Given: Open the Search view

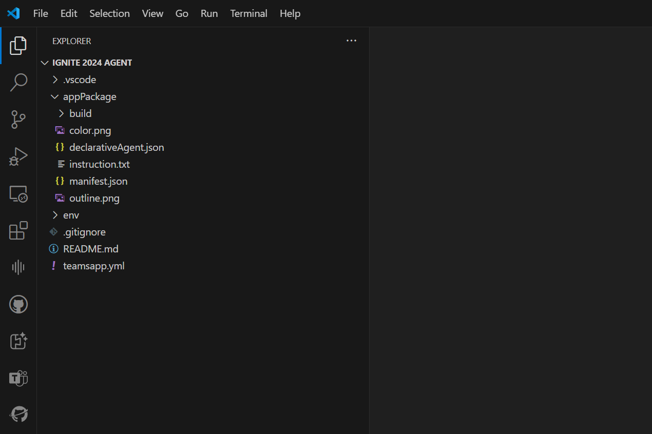Looking at the screenshot, I should [18, 82].
